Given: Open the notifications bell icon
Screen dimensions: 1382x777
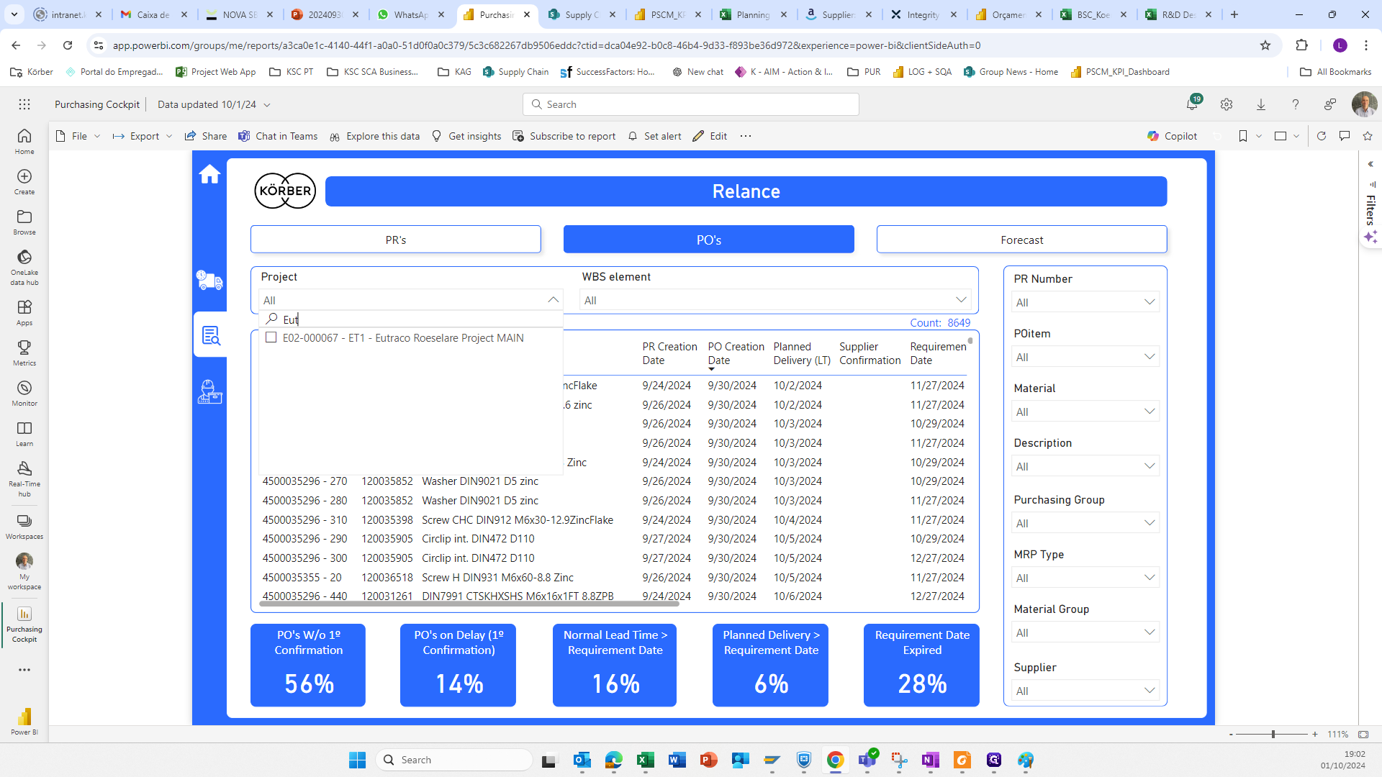Looking at the screenshot, I should [x=1193, y=104].
